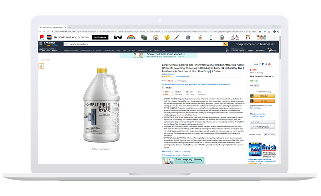This screenshot has width=321, height=196.
Task: Expand the search category All dropdown
Action: tap(66, 44)
